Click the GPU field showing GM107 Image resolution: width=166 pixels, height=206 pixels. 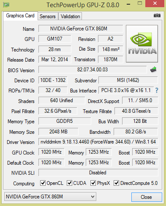(x=55, y=39)
